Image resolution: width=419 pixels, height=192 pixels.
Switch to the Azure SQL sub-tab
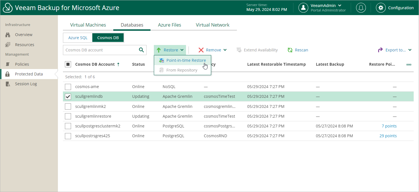[x=78, y=38]
